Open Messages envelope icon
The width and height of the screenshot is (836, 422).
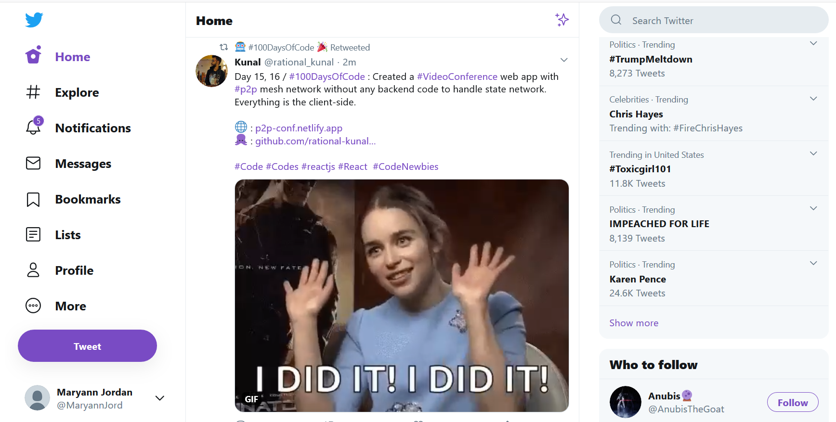[33, 164]
